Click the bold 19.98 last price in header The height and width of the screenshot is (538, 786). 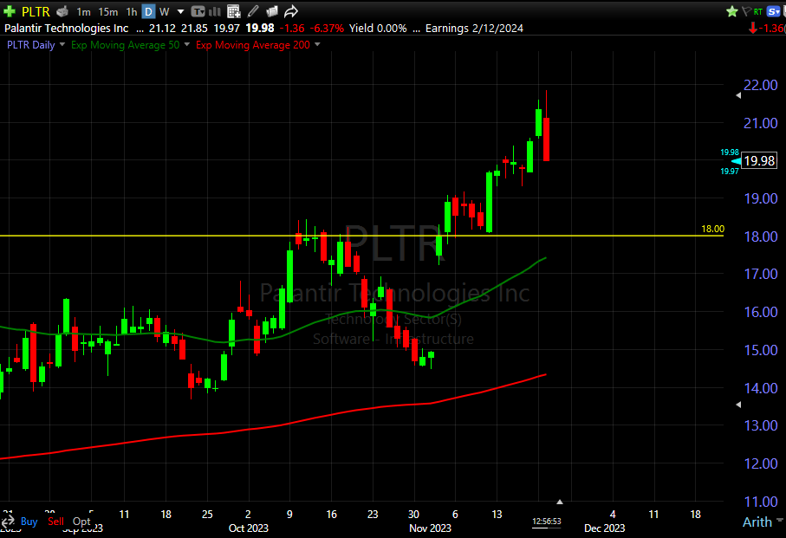click(x=260, y=28)
